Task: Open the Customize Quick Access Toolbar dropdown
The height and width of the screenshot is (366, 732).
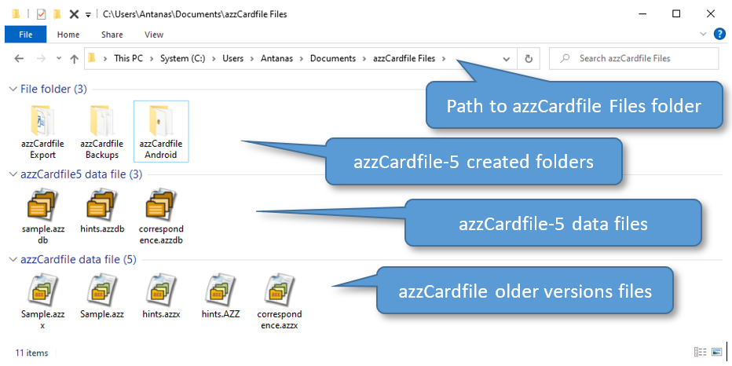Action: tap(88, 15)
